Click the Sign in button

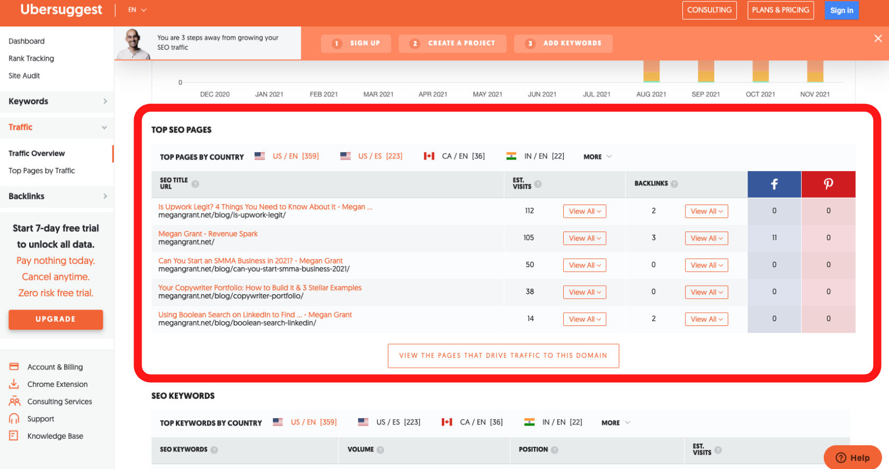tap(841, 11)
